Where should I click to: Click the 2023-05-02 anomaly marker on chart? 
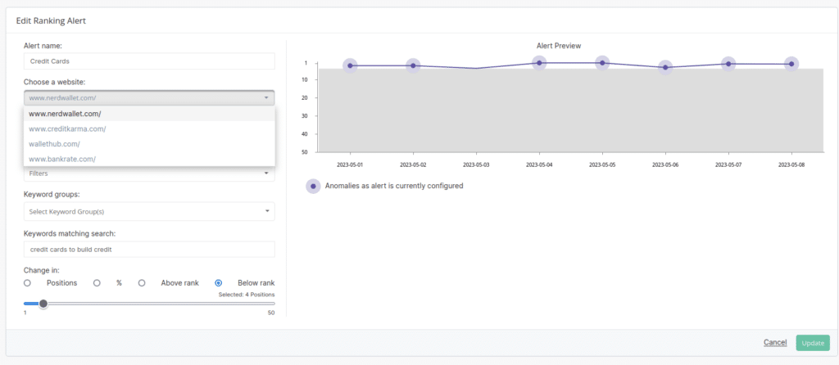click(x=413, y=65)
